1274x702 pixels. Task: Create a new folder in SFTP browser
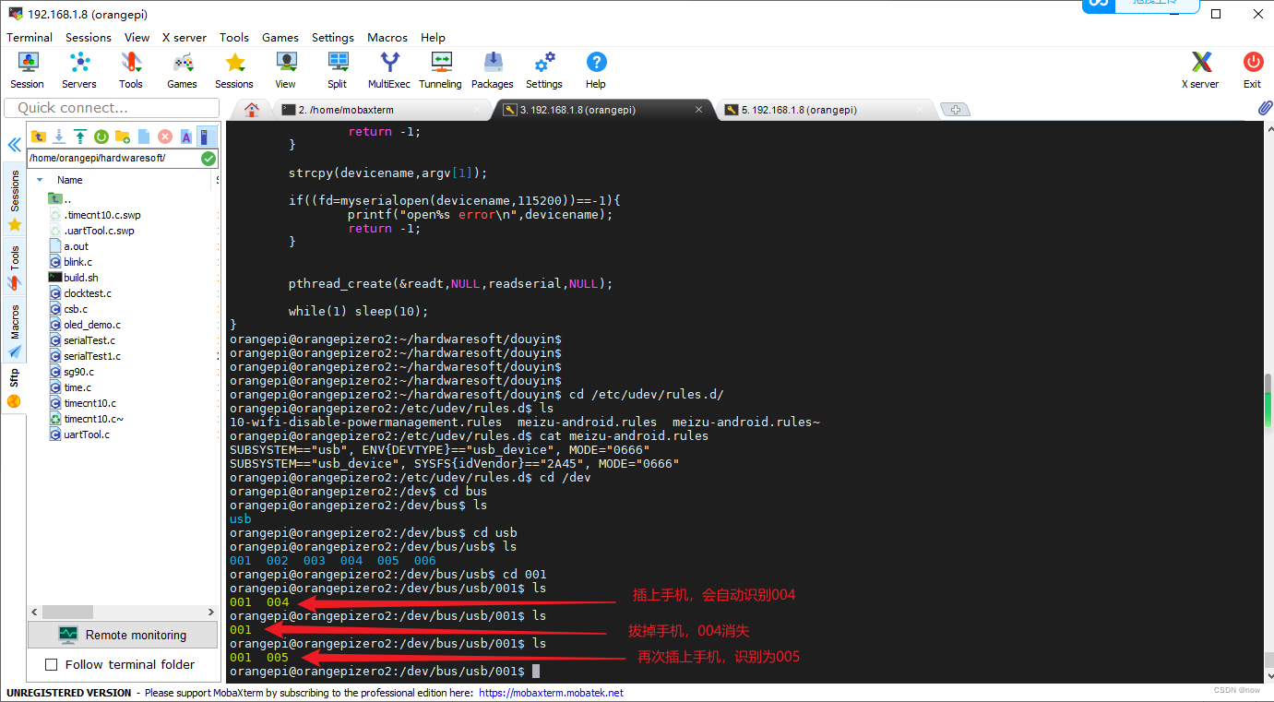(x=121, y=137)
